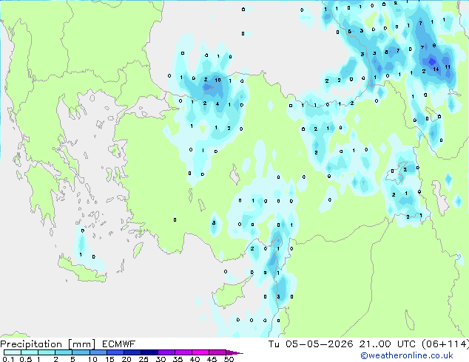469x362 pixels.
Task: Click the '45' legend scale label
Action: click(212, 359)
